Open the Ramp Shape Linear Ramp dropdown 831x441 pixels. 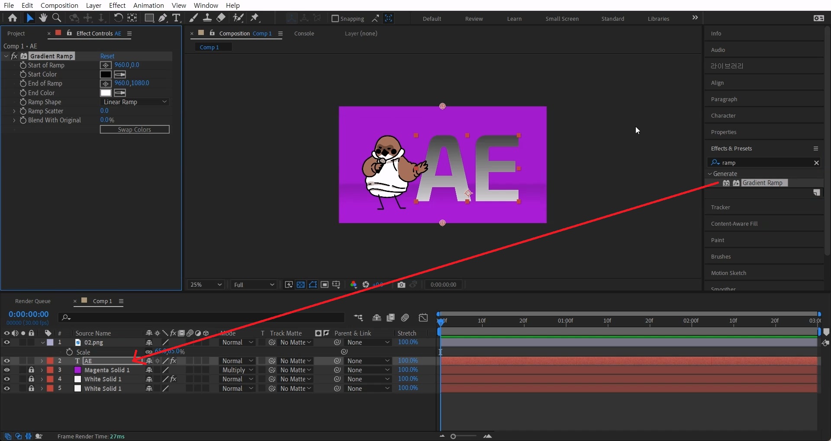pyautogui.click(x=135, y=102)
